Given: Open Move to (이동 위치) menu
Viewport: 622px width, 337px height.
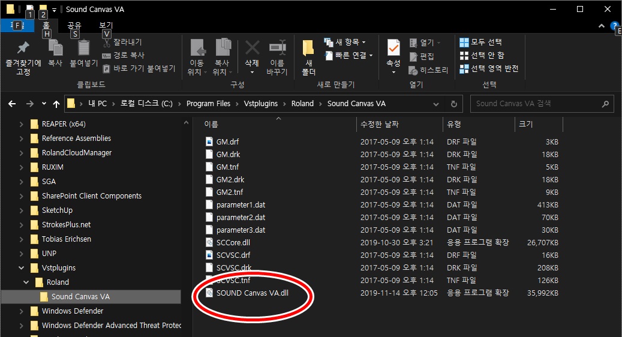Looking at the screenshot, I should coord(197,58).
